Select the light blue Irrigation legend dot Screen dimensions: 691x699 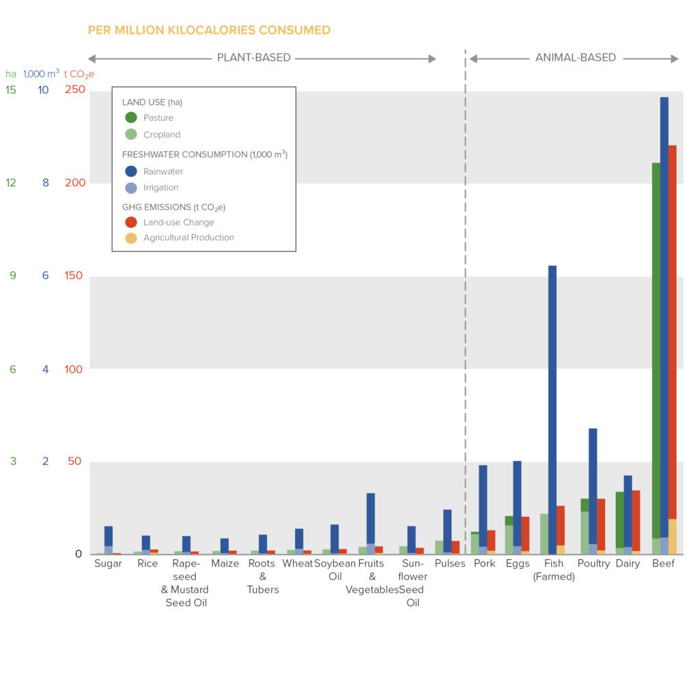click(x=131, y=188)
